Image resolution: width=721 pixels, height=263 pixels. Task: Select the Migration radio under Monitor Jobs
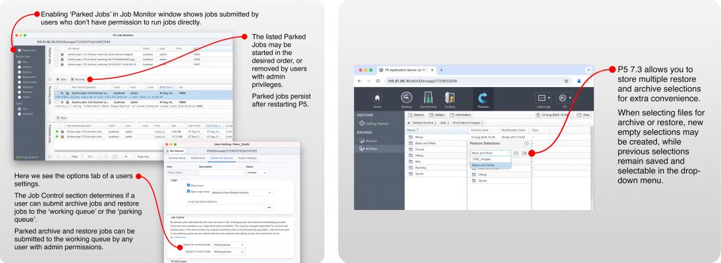(19, 87)
